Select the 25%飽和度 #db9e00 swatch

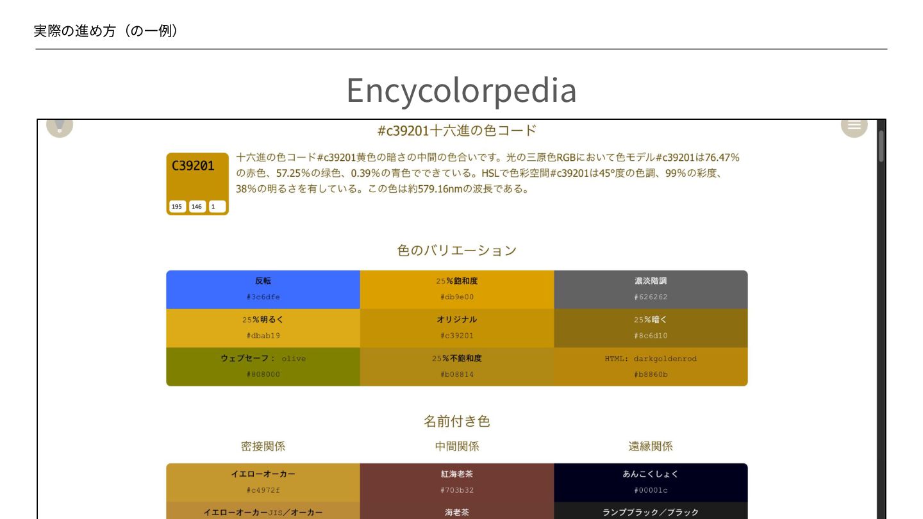pos(457,290)
